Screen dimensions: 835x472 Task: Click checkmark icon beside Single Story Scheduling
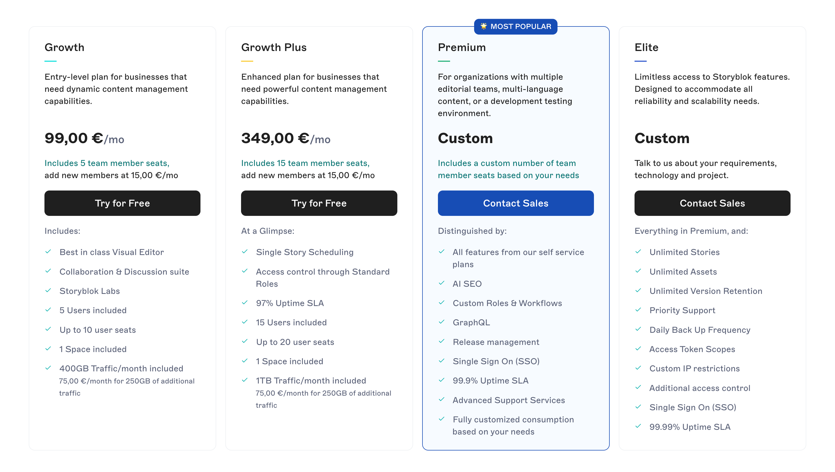[x=245, y=251]
